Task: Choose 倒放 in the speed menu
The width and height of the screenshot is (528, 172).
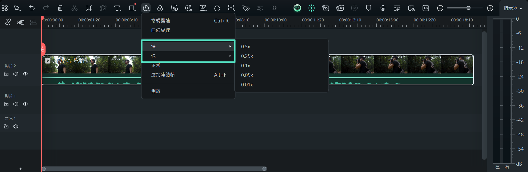Action: tap(156, 91)
